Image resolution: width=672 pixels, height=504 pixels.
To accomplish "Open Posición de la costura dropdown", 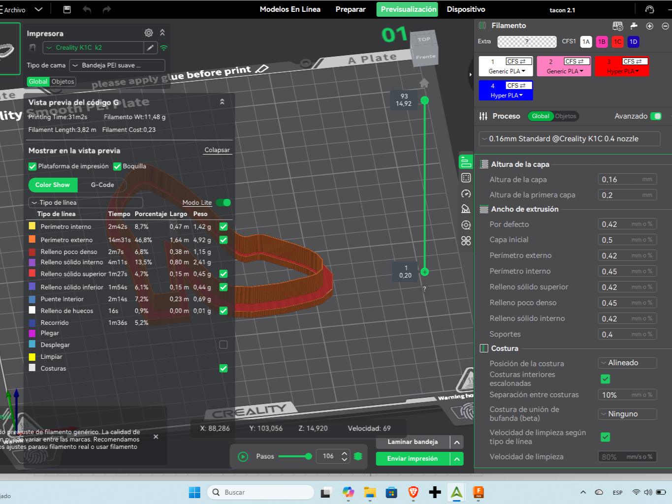I will coord(627,363).
